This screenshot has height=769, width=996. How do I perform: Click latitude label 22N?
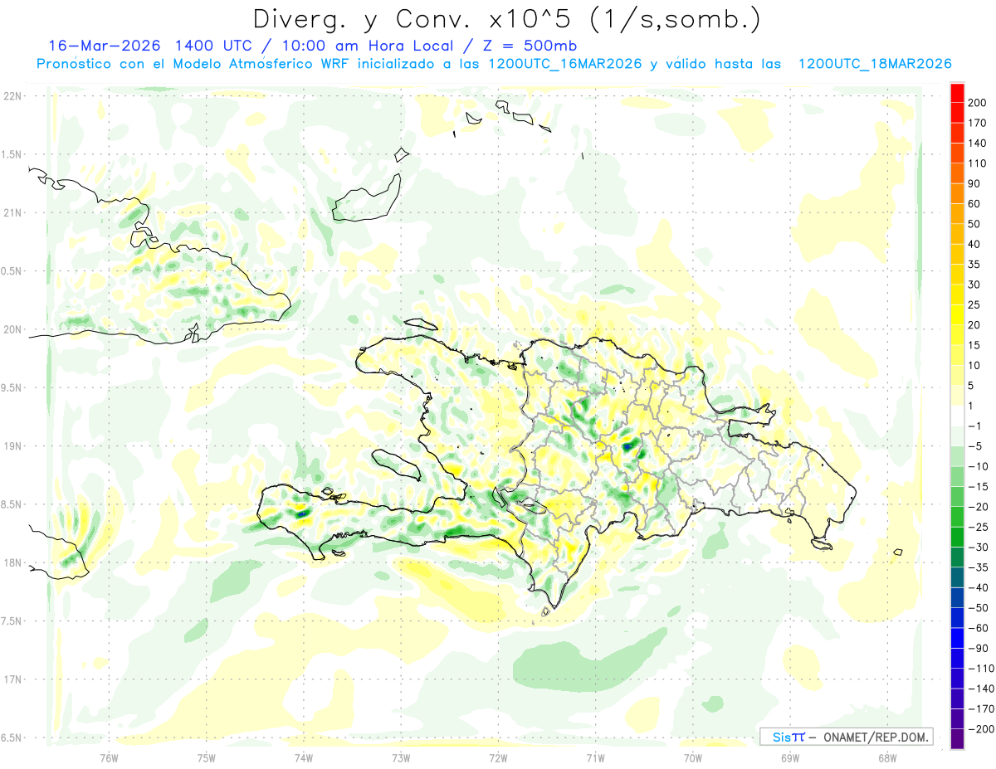pos(12,96)
